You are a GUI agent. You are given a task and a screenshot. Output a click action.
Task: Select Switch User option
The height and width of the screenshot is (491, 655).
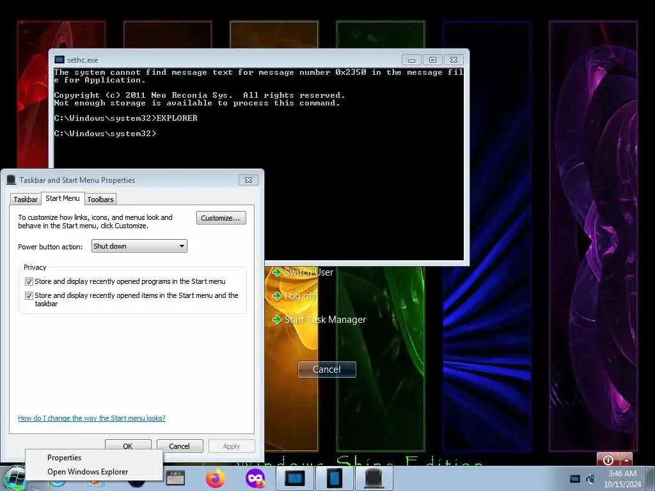coord(309,272)
